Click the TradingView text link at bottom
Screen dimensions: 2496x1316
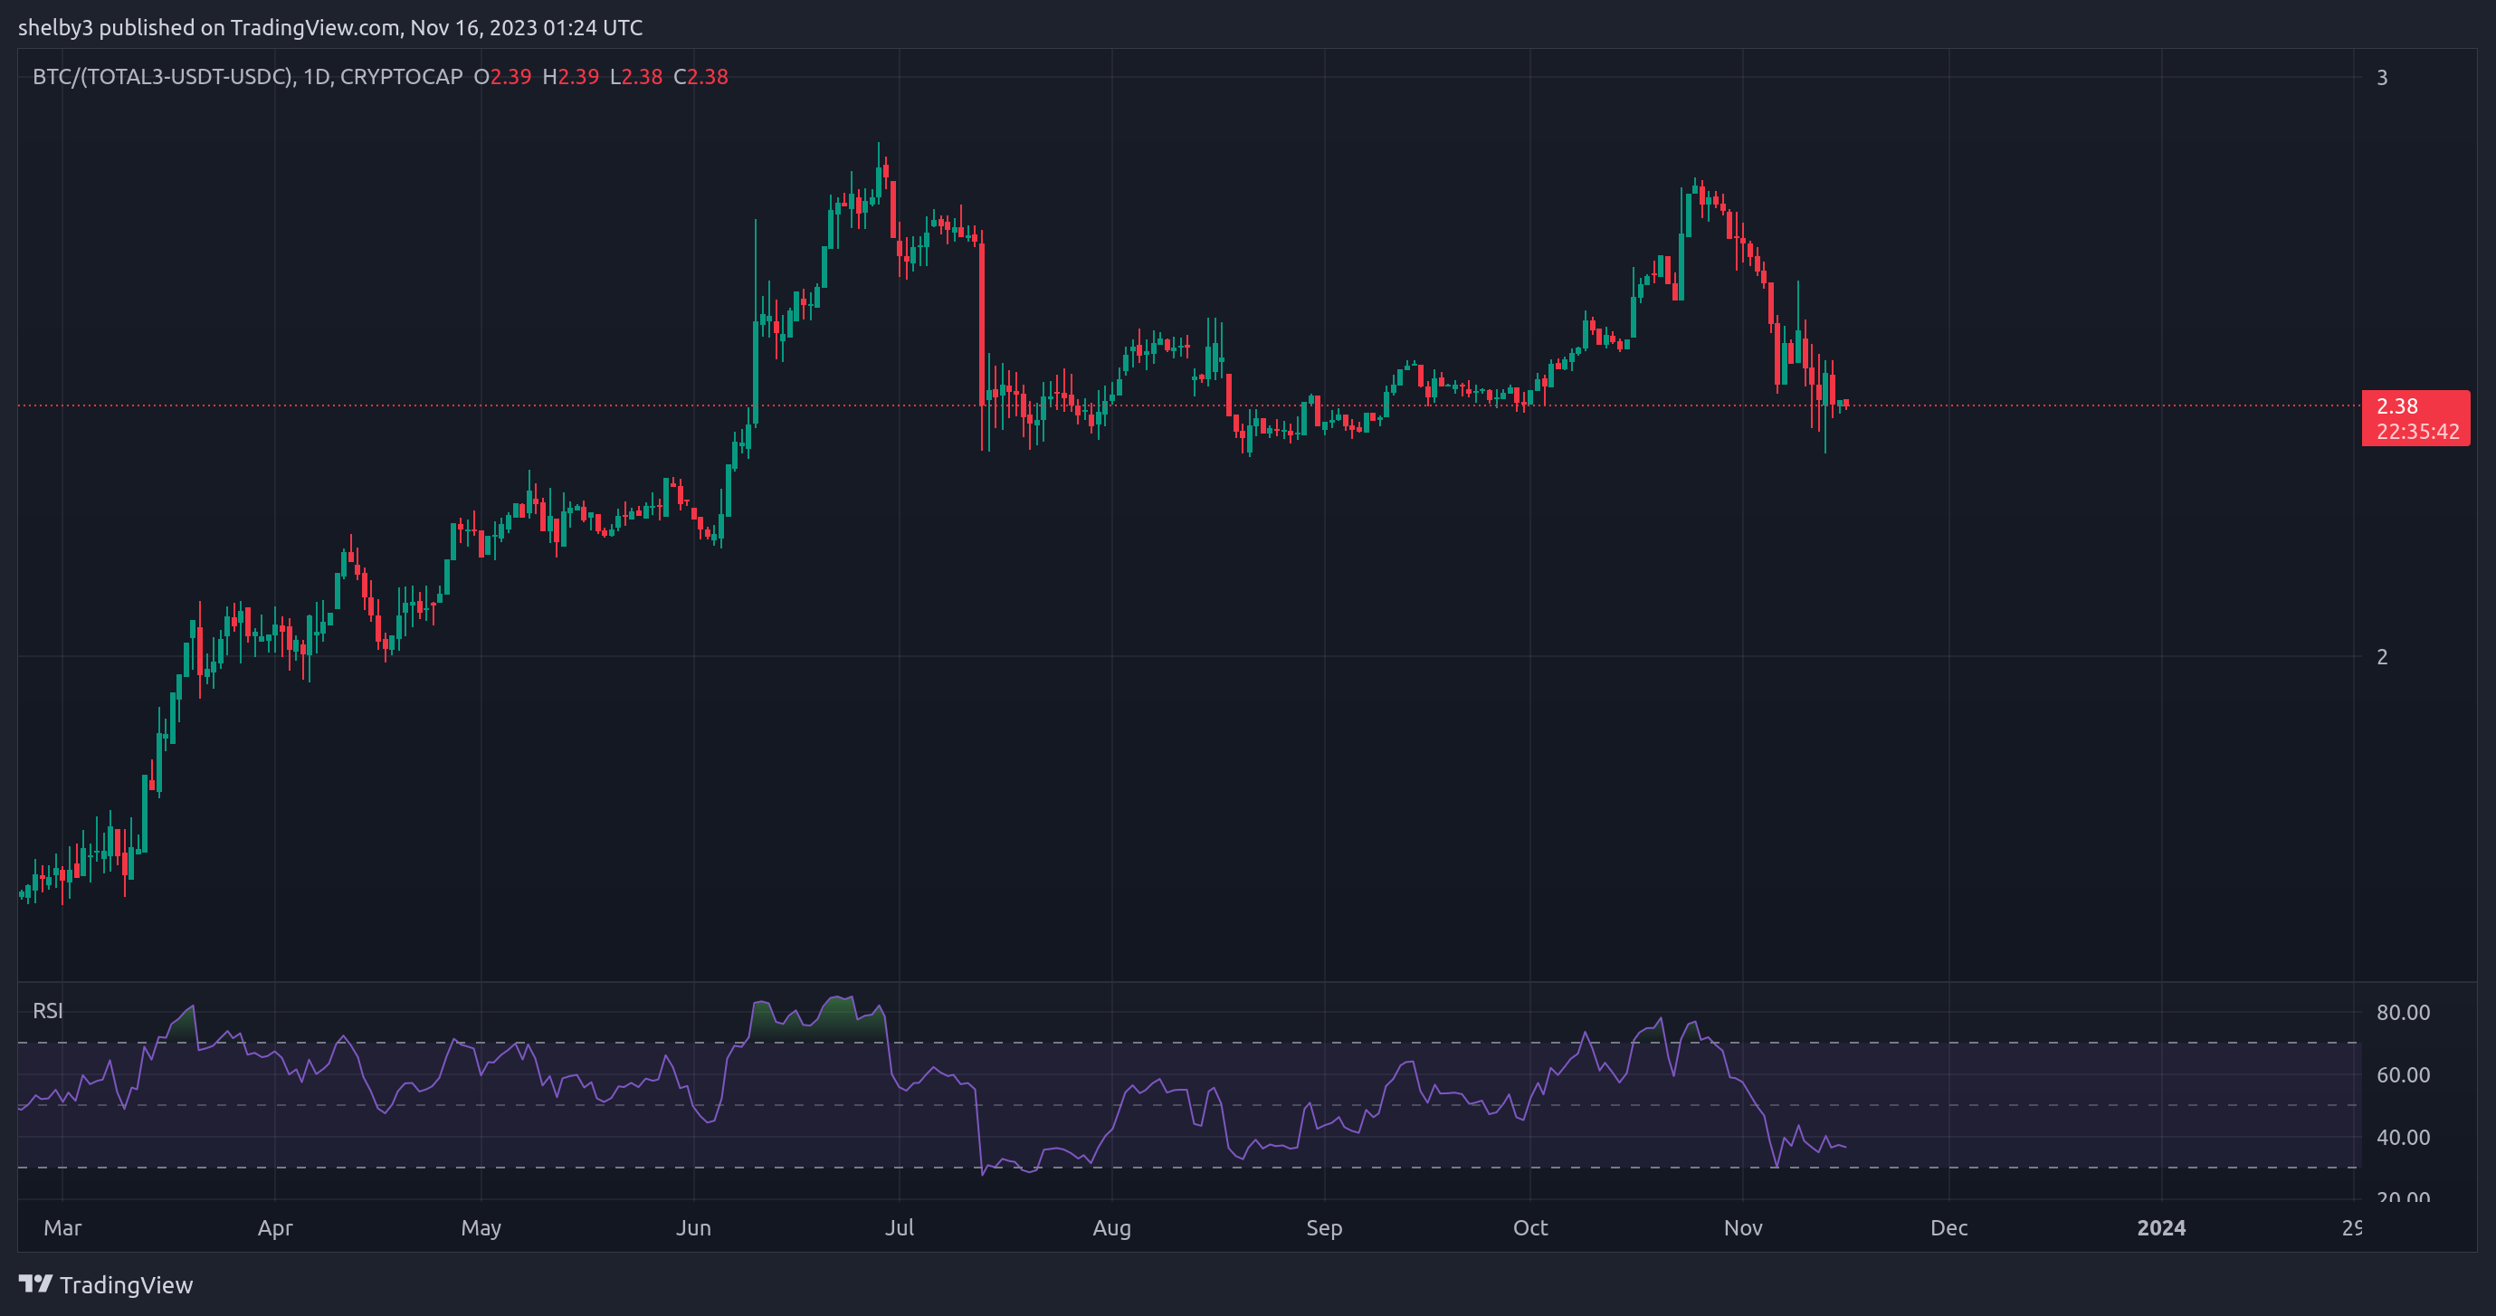click(x=126, y=1284)
